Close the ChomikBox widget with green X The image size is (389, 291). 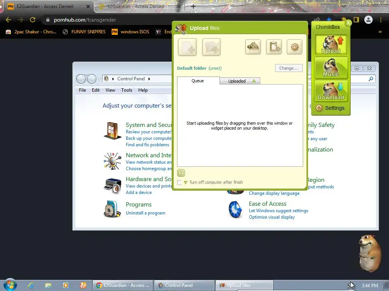pos(348,23)
